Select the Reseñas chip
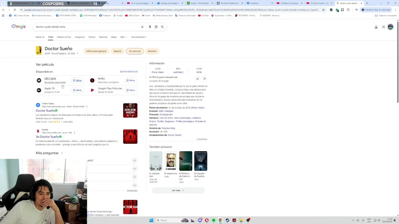399x224 pixels. tap(152, 51)
